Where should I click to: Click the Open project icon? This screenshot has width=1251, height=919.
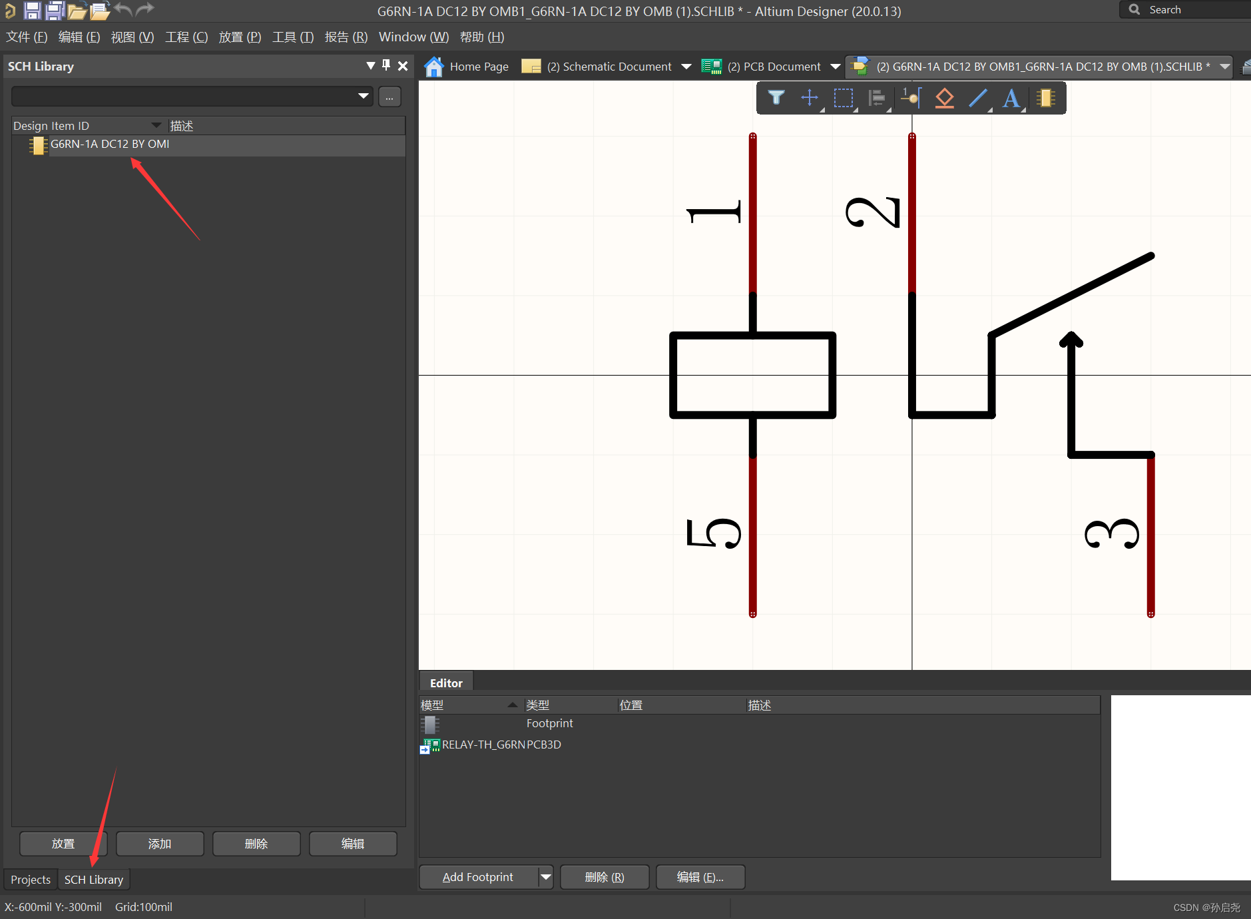point(100,10)
